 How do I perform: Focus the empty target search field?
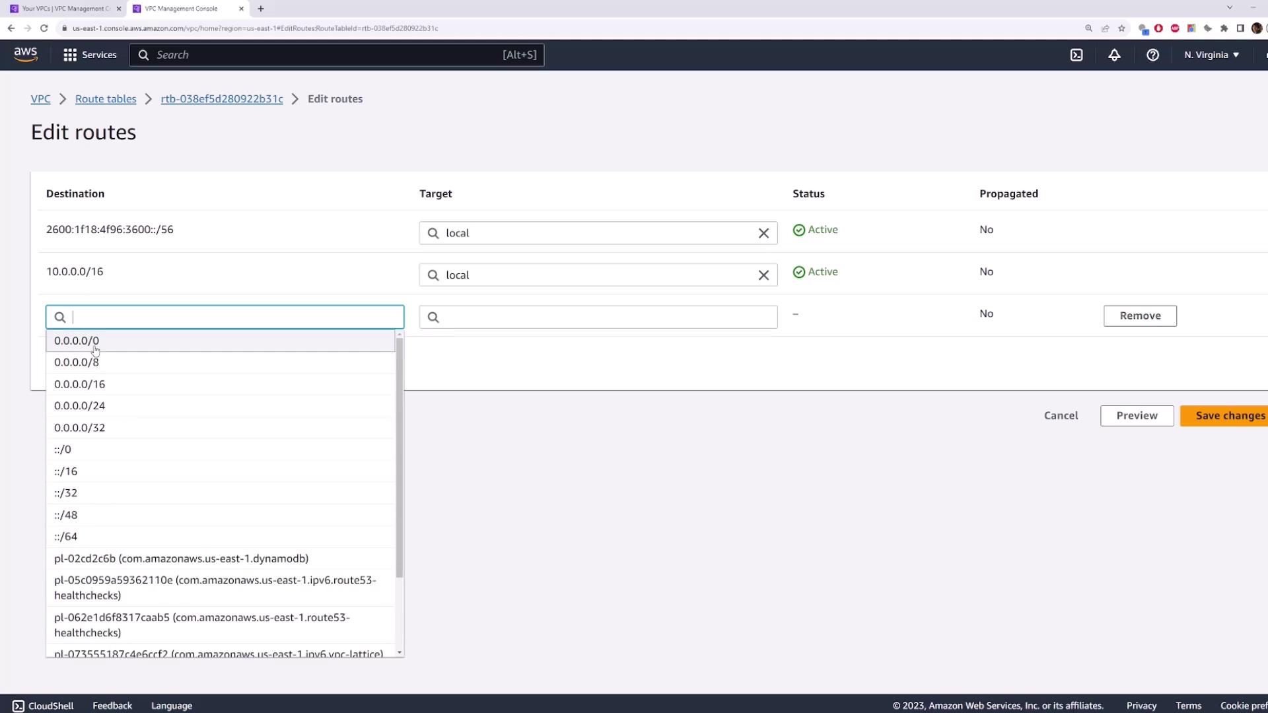598,317
